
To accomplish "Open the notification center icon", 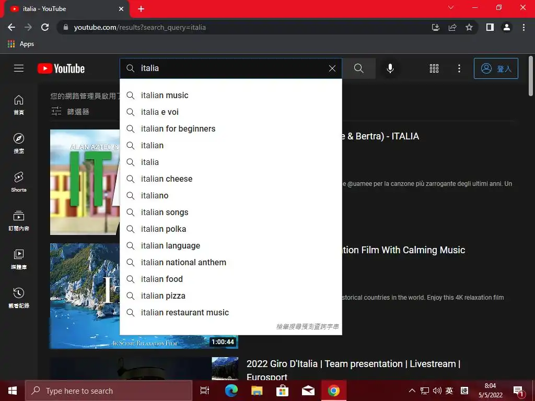I will click(518, 392).
